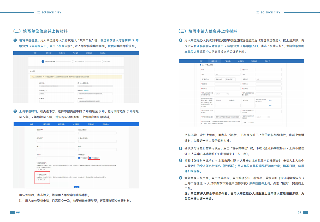The width and height of the screenshot is (320, 222).
Task: Click the blue 提交 button
Action: point(76,187)
